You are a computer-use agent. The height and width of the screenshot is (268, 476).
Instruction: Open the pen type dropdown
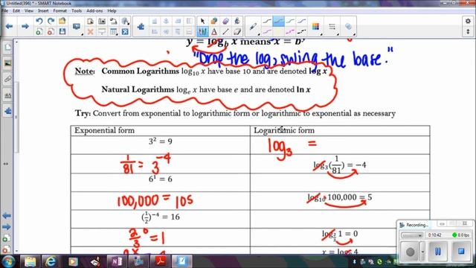click(x=253, y=27)
